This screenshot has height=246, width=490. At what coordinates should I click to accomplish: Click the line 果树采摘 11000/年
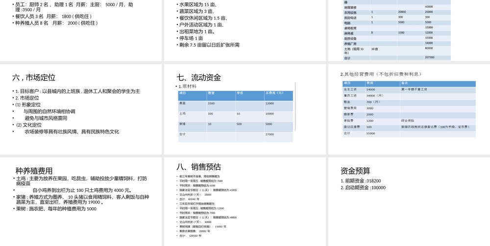coord(203,226)
